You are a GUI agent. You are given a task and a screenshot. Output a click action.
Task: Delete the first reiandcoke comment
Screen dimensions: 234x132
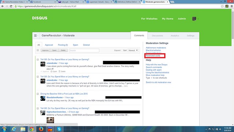[62, 71]
